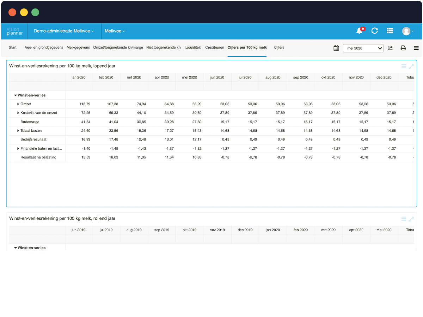The image size is (423, 317).
Task: Click the title Winst-en-verliesrekening rollend jaar
Action: pyautogui.click(x=62, y=218)
